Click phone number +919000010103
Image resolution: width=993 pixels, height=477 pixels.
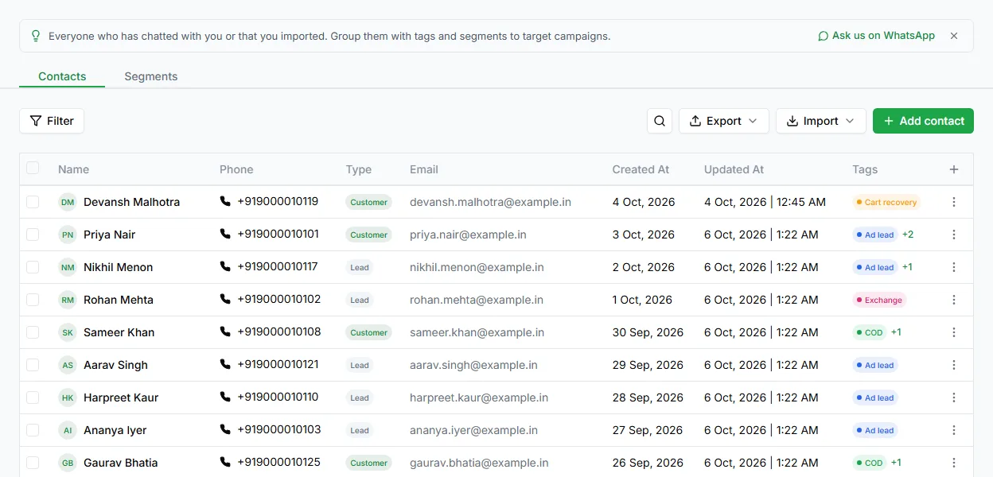[279, 429]
